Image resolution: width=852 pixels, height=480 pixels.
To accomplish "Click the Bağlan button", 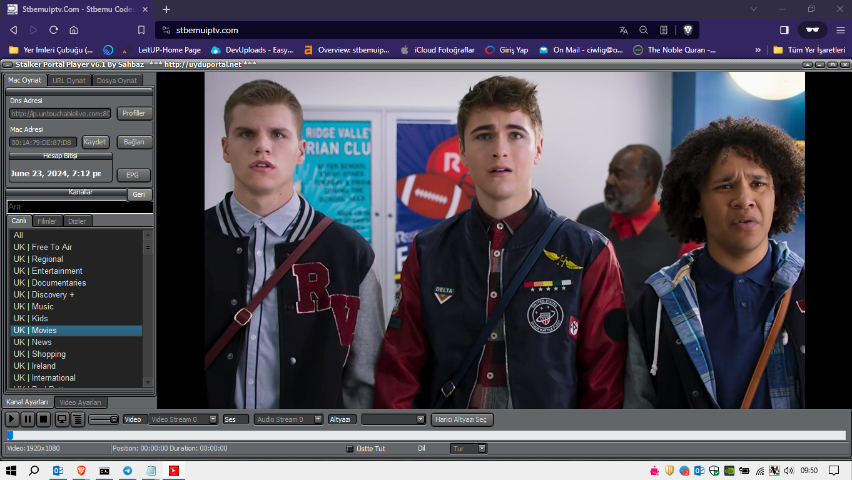I will click(134, 142).
